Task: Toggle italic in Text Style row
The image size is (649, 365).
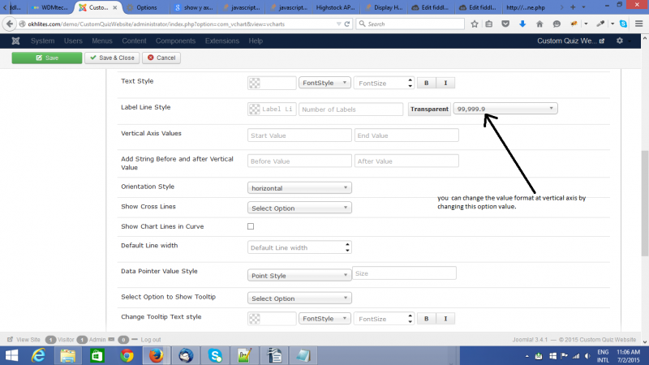Action: (x=446, y=83)
